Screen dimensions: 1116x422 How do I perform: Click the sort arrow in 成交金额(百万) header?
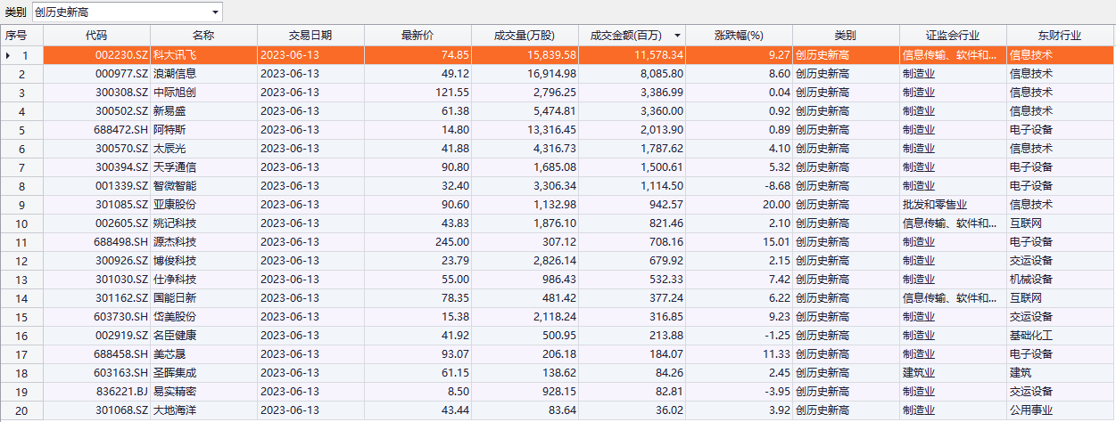pyautogui.click(x=678, y=36)
